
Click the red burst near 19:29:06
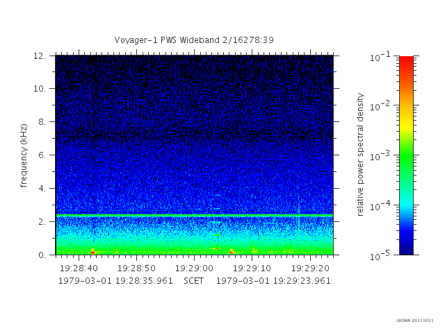click(232, 251)
